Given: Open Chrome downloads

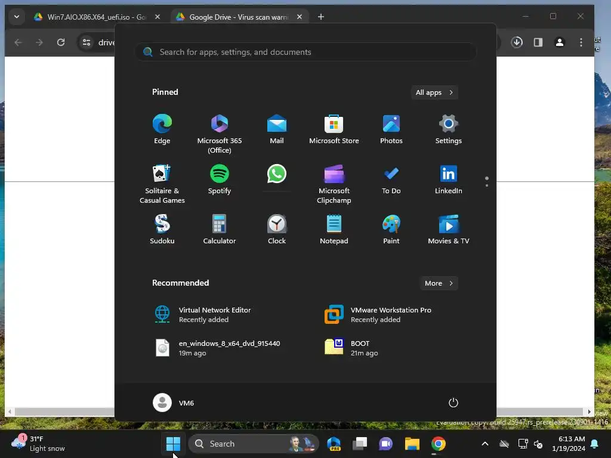Looking at the screenshot, I should pos(517,42).
